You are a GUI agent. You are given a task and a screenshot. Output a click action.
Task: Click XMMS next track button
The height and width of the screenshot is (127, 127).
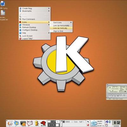121,96
